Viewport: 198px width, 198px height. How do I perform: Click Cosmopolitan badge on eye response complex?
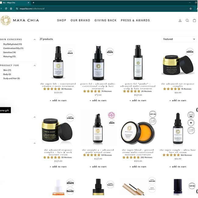tap(190, 52)
